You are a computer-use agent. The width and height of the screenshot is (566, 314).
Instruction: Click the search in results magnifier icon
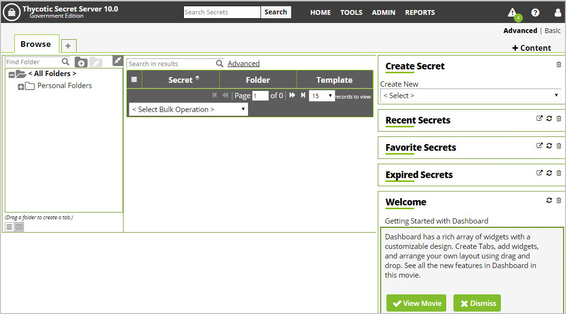click(219, 64)
